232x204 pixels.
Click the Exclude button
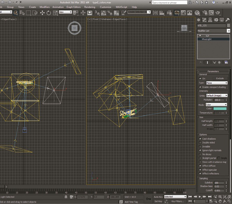[x=220, y=78]
